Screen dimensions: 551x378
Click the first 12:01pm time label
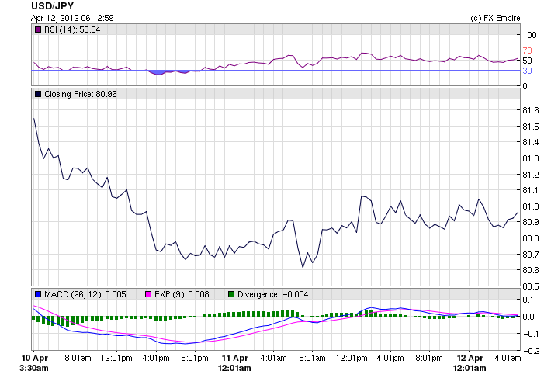tap(116, 359)
